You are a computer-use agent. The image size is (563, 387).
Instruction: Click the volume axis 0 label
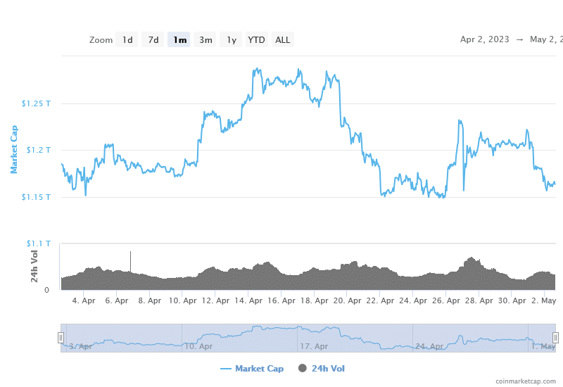coord(46,290)
